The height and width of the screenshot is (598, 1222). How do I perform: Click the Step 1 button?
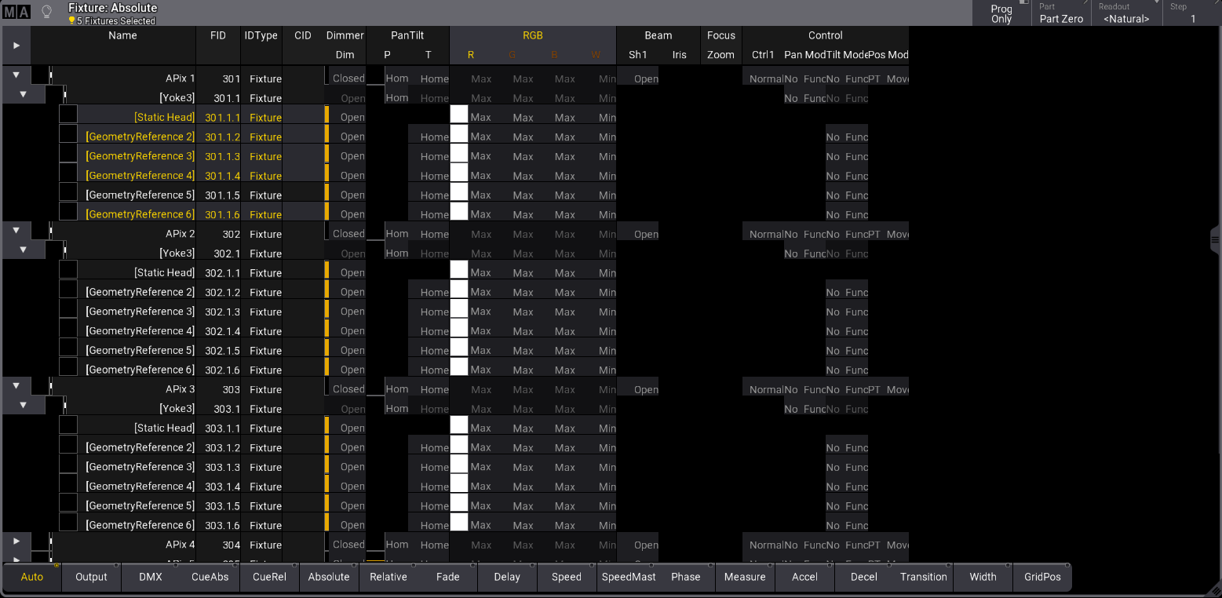point(1191,13)
